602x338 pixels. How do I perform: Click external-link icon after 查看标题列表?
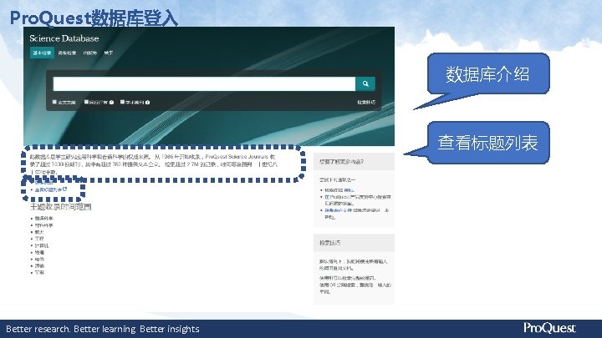point(65,189)
